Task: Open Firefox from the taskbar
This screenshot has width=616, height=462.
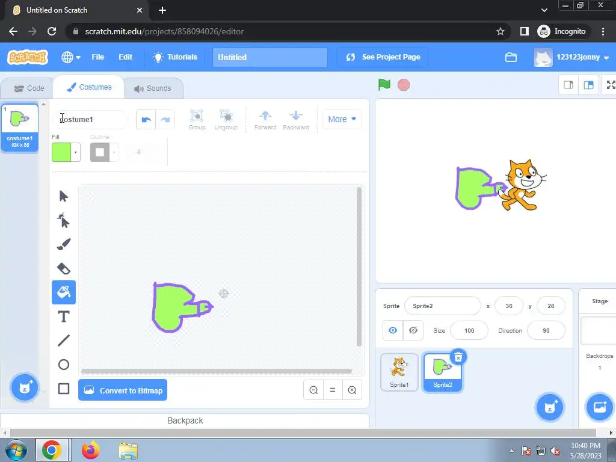Action: coord(91,450)
